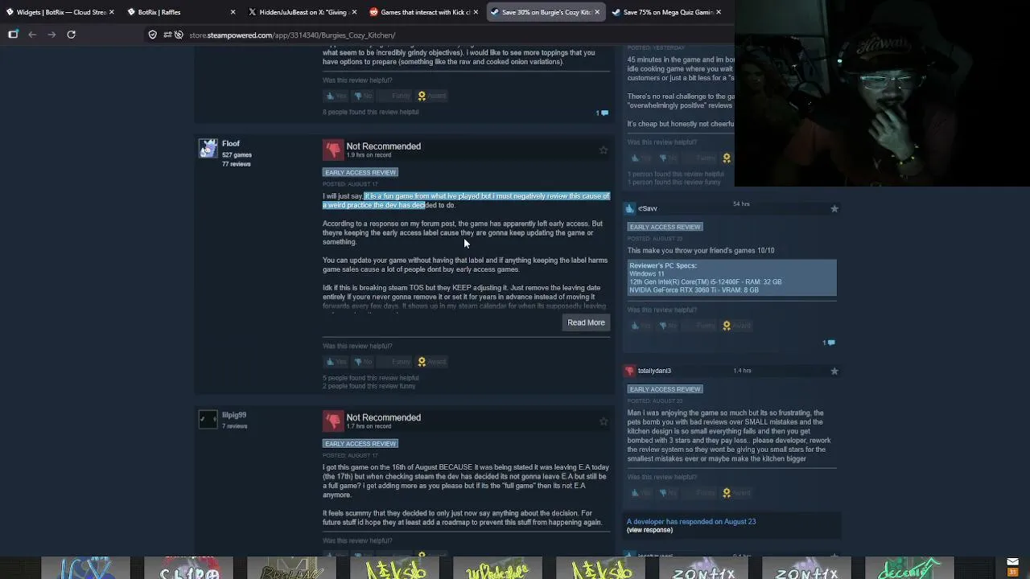Vote No on totallydani3's review

pyautogui.click(x=669, y=493)
